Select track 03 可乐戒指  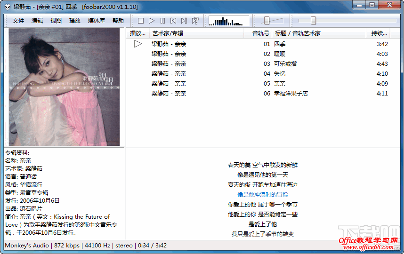(263, 64)
